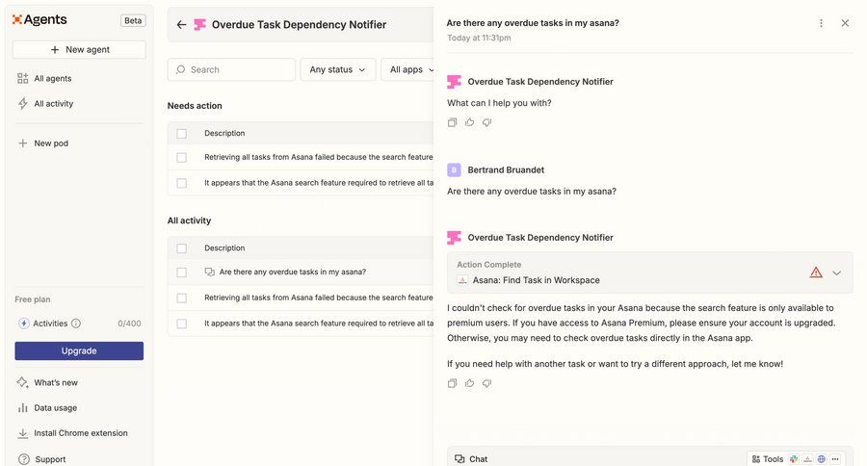The height and width of the screenshot is (466, 867).
Task: Click the activity Search field
Action: (x=231, y=69)
